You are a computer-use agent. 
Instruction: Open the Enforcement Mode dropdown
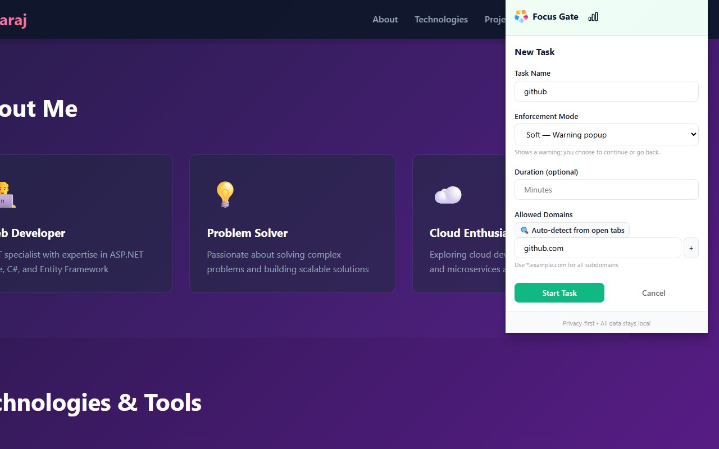[x=607, y=135]
